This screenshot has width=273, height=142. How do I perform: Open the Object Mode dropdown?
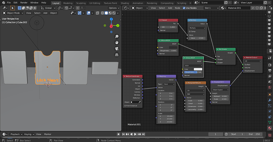[13, 13]
